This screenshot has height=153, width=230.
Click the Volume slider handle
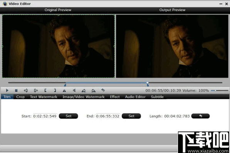click(215, 90)
